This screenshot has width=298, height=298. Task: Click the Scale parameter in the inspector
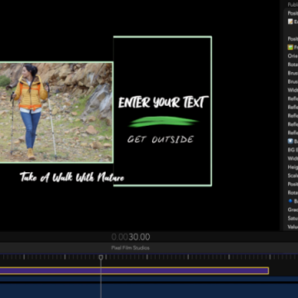[293, 175]
